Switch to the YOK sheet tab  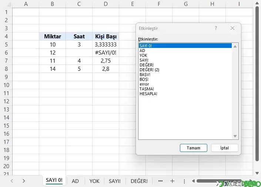click(x=94, y=181)
